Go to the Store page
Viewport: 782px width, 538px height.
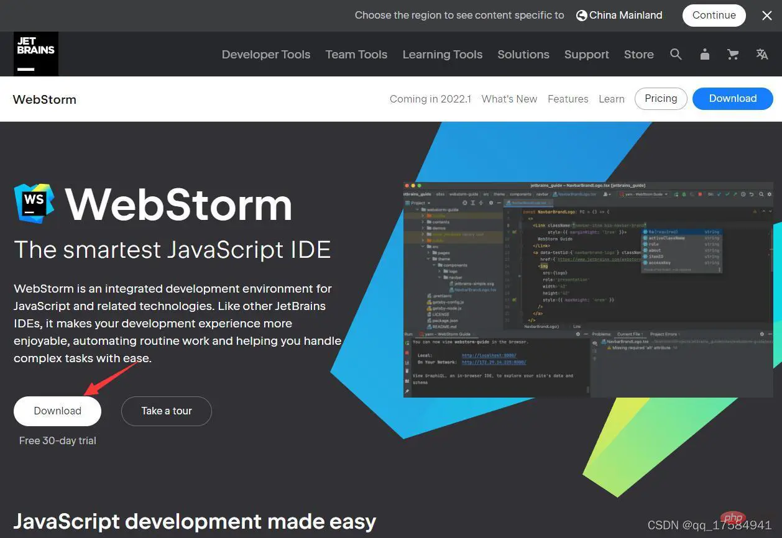[639, 55]
